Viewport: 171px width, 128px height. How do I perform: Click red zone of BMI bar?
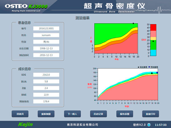tap(153, 27)
